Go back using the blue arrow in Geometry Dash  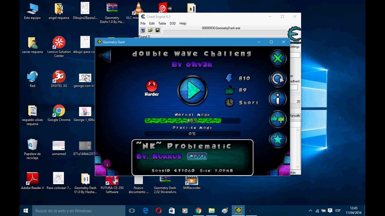tap(105, 55)
